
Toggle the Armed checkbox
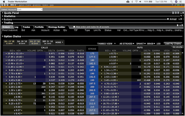168,19
